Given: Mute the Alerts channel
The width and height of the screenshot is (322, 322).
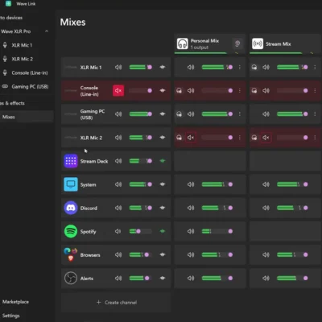Looking at the screenshot, I should (x=118, y=279).
